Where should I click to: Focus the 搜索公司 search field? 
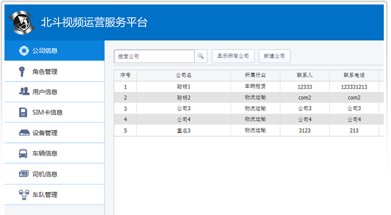point(154,56)
